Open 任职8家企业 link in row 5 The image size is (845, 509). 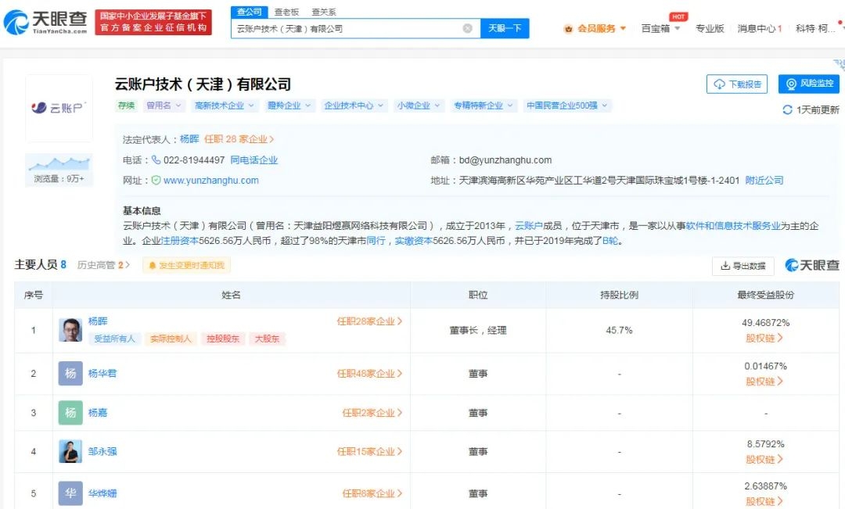[372, 493]
